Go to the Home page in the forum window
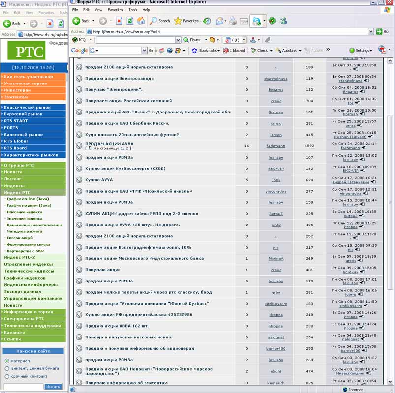Screen dimensions: 395x393 click(x=141, y=21)
